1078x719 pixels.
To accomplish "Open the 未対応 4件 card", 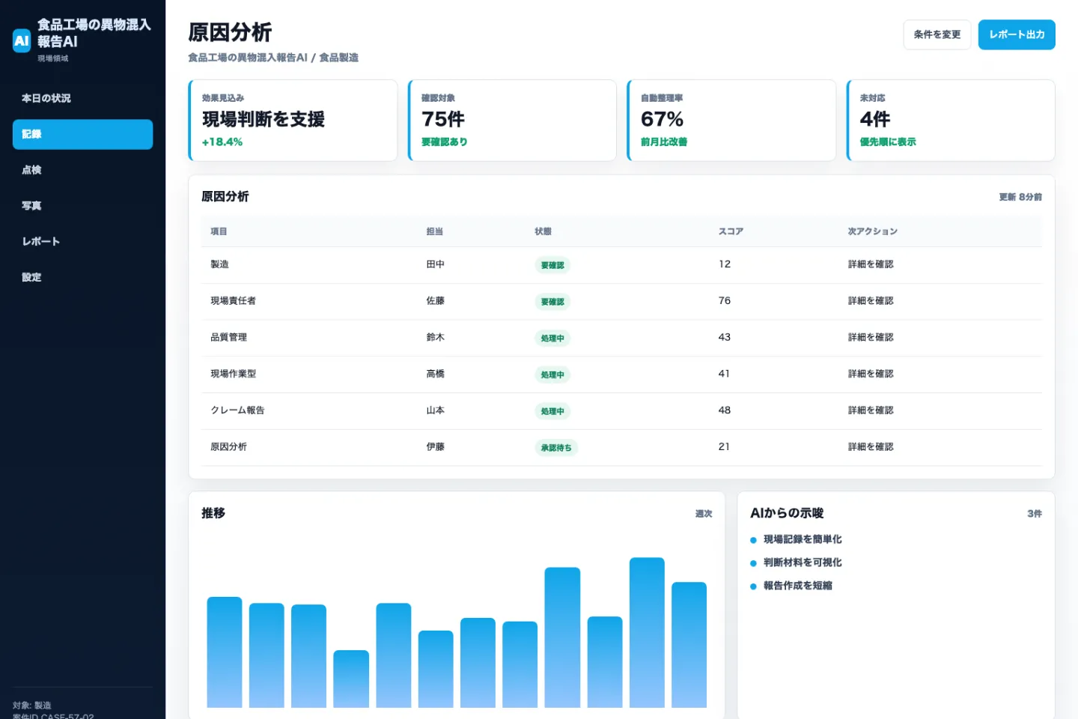I will [x=951, y=120].
